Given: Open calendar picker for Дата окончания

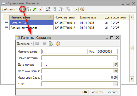Looking at the screenshot, I should (116, 71).
